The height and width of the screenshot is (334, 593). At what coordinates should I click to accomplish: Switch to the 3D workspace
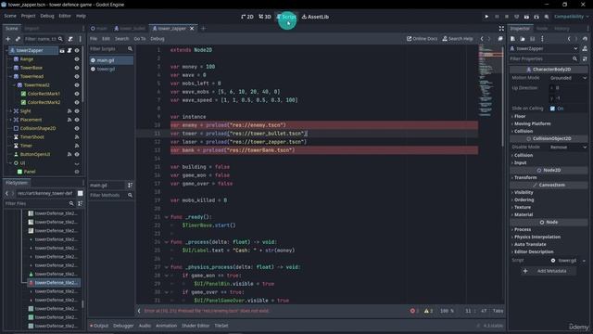click(265, 17)
